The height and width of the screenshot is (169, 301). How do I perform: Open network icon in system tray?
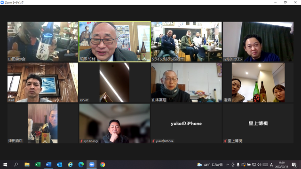(x=254, y=165)
